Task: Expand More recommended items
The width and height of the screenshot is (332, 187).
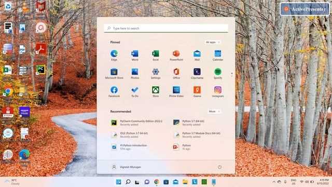Action: tap(214, 111)
